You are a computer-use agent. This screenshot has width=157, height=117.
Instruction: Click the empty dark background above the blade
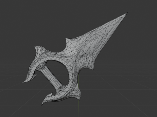(76, 16)
